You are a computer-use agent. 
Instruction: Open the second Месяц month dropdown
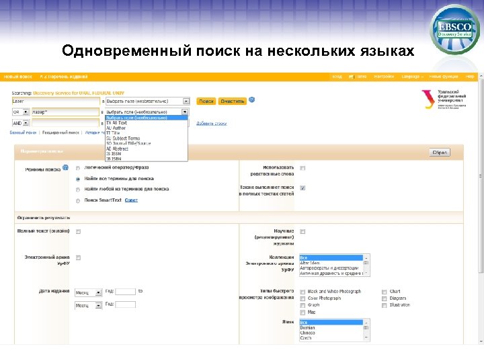(x=88, y=305)
